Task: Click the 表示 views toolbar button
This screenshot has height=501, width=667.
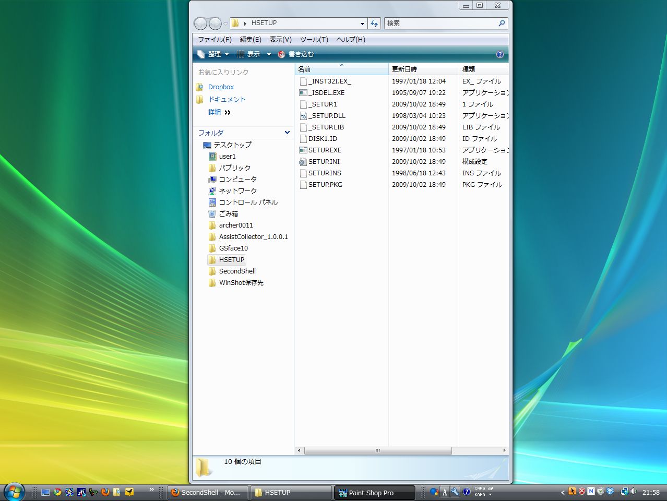Action: (248, 54)
